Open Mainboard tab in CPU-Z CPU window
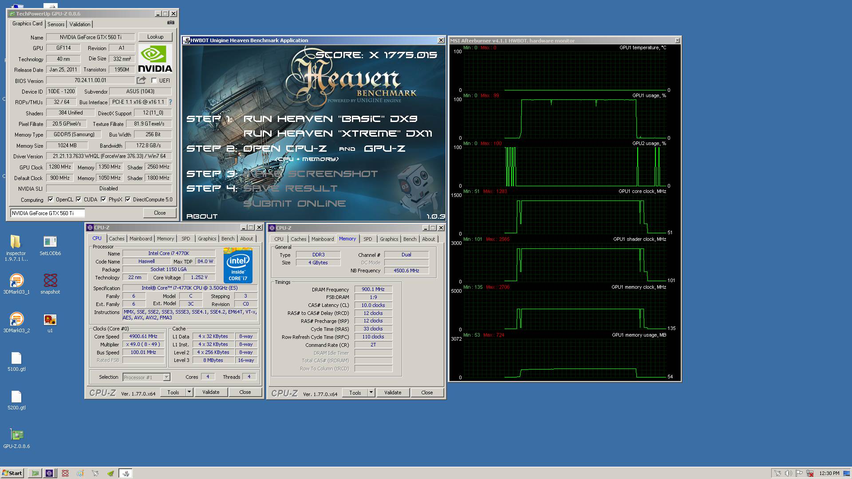Image resolution: width=852 pixels, height=479 pixels. 141,239
